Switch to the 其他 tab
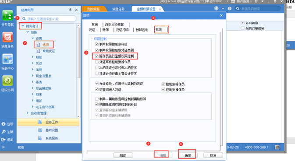Screen dimensions: 295x161 [95, 24]
